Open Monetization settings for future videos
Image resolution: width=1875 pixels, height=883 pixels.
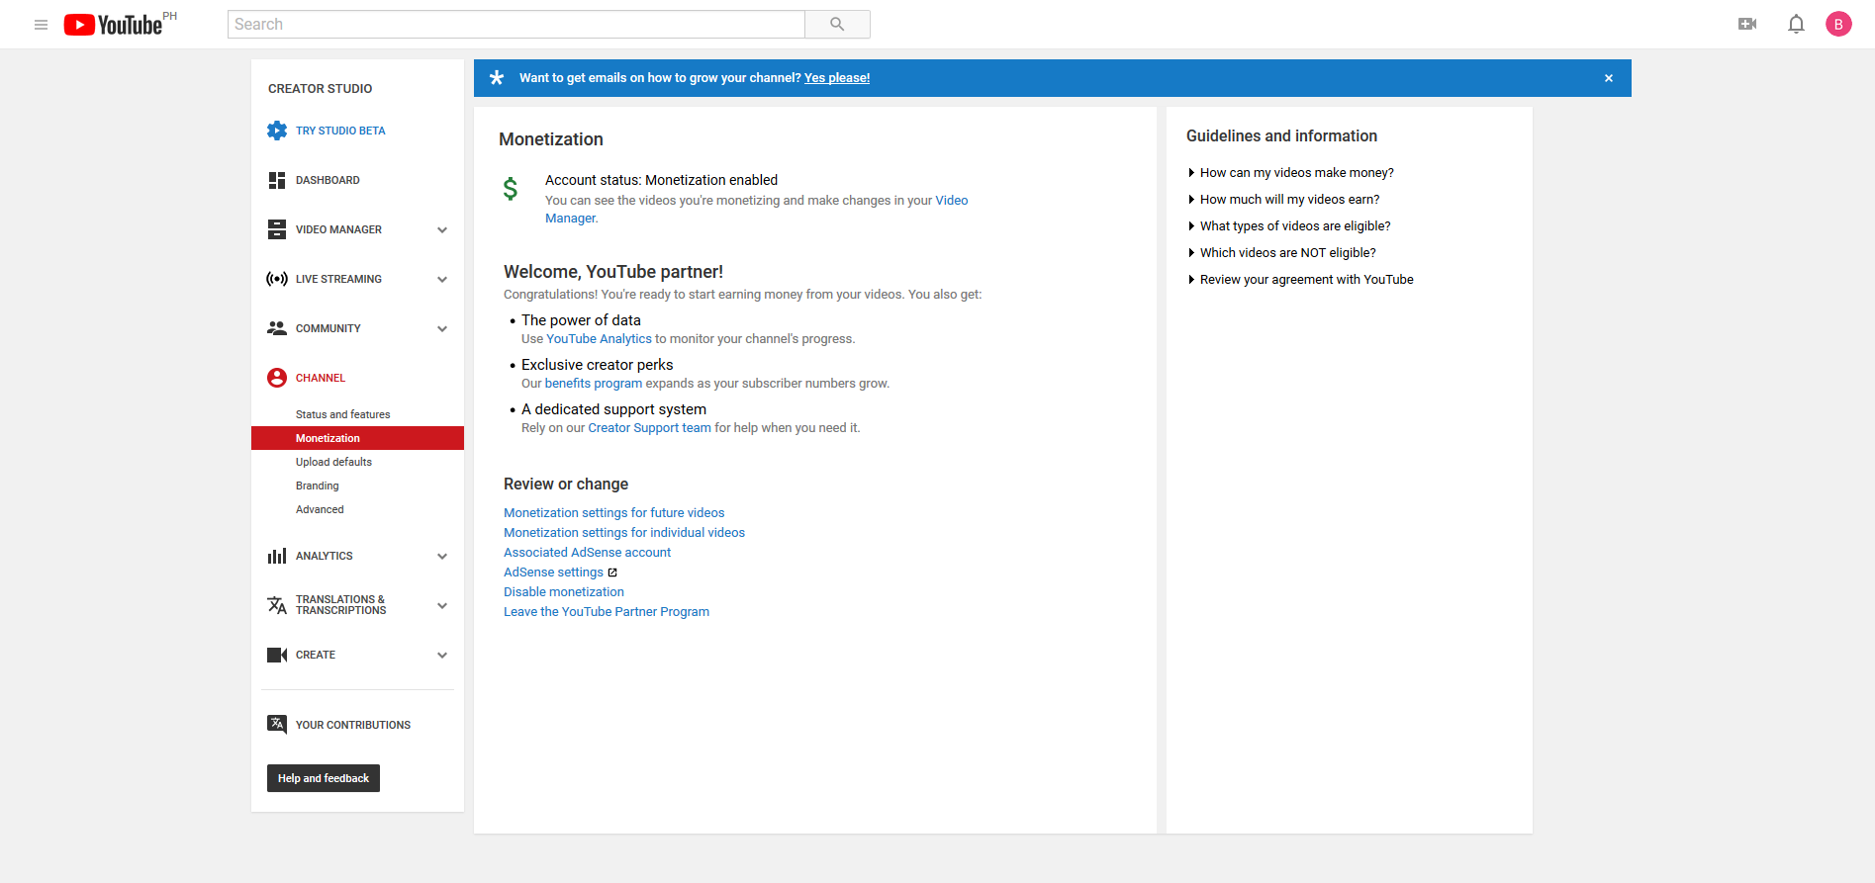pyautogui.click(x=614, y=513)
